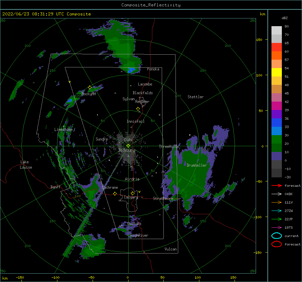The height and width of the screenshot is (282, 302).
Task: Click the yellow diamond marker below RedDeer
Action: pos(138,109)
